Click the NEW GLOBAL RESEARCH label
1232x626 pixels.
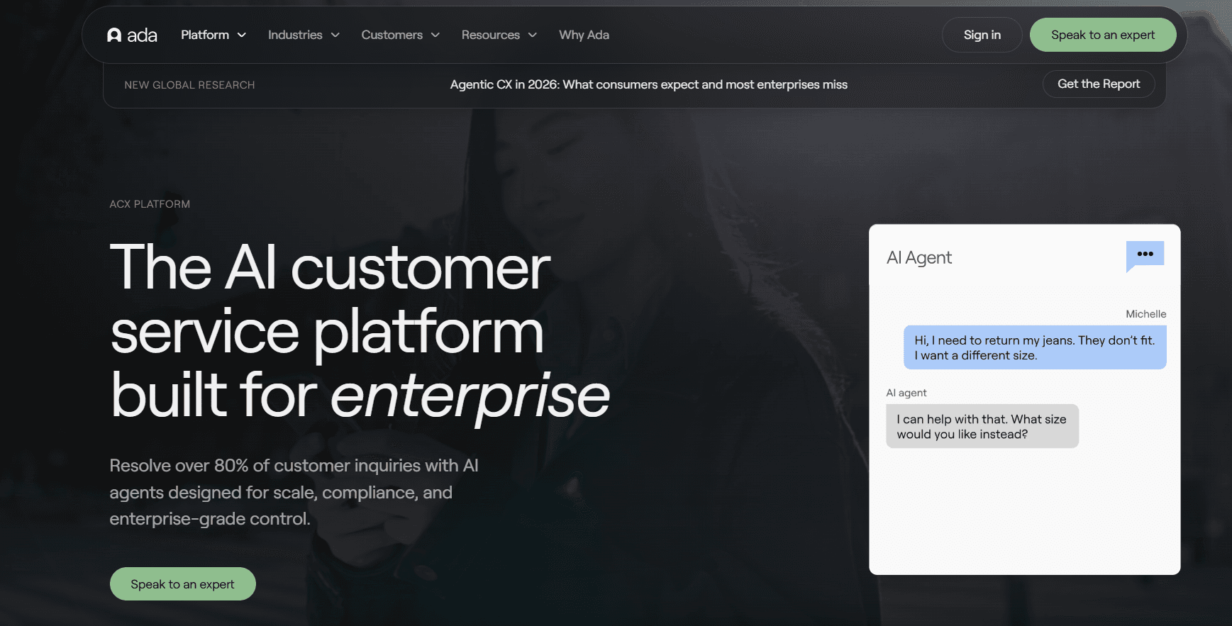[189, 85]
